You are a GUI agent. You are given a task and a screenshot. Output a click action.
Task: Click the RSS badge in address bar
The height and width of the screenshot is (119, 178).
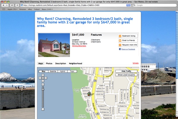128,5
